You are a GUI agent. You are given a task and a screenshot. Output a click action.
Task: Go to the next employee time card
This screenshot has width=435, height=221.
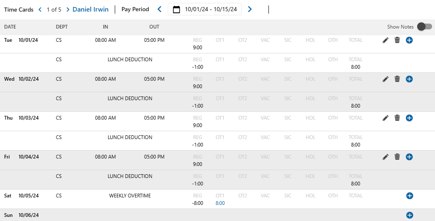click(68, 10)
